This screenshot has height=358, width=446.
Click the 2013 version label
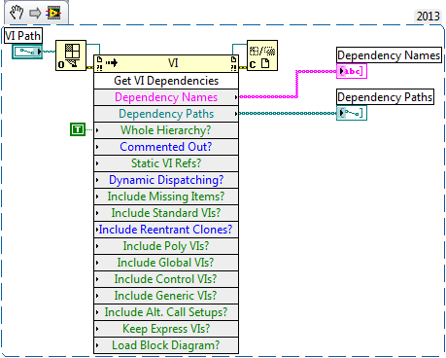pyautogui.click(x=428, y=16)
